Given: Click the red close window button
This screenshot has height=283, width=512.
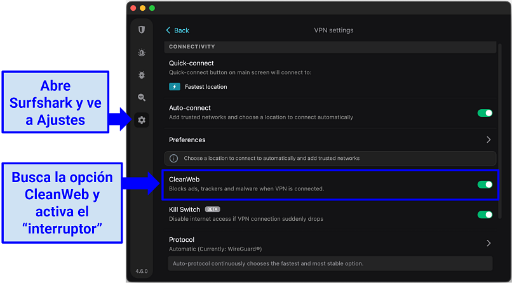Looking at the screenshot, I should point(133,8).
